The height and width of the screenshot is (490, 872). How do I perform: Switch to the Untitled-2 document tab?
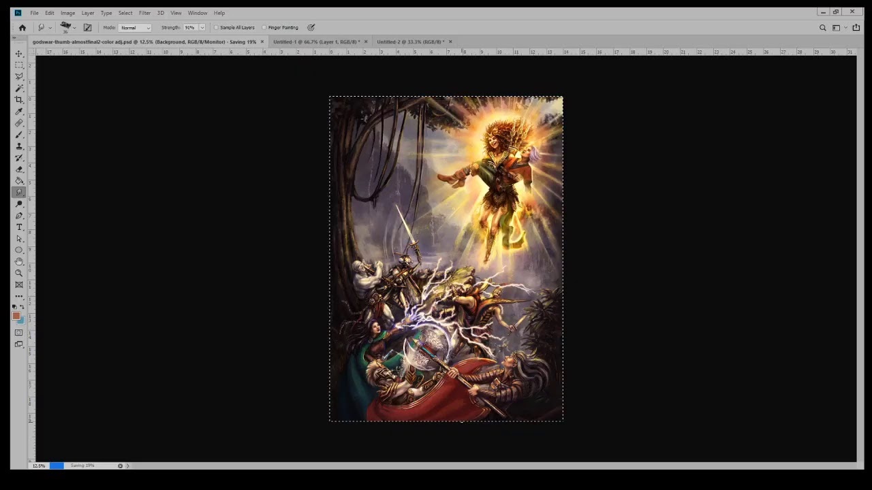[411, 42]
